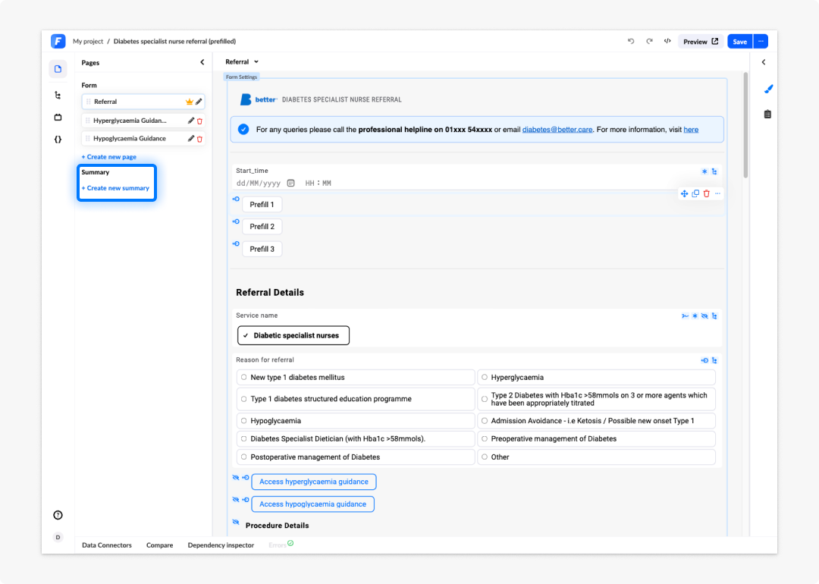
Task: Collapse the Pages panel chevron
Action: [x=202, y=62]
